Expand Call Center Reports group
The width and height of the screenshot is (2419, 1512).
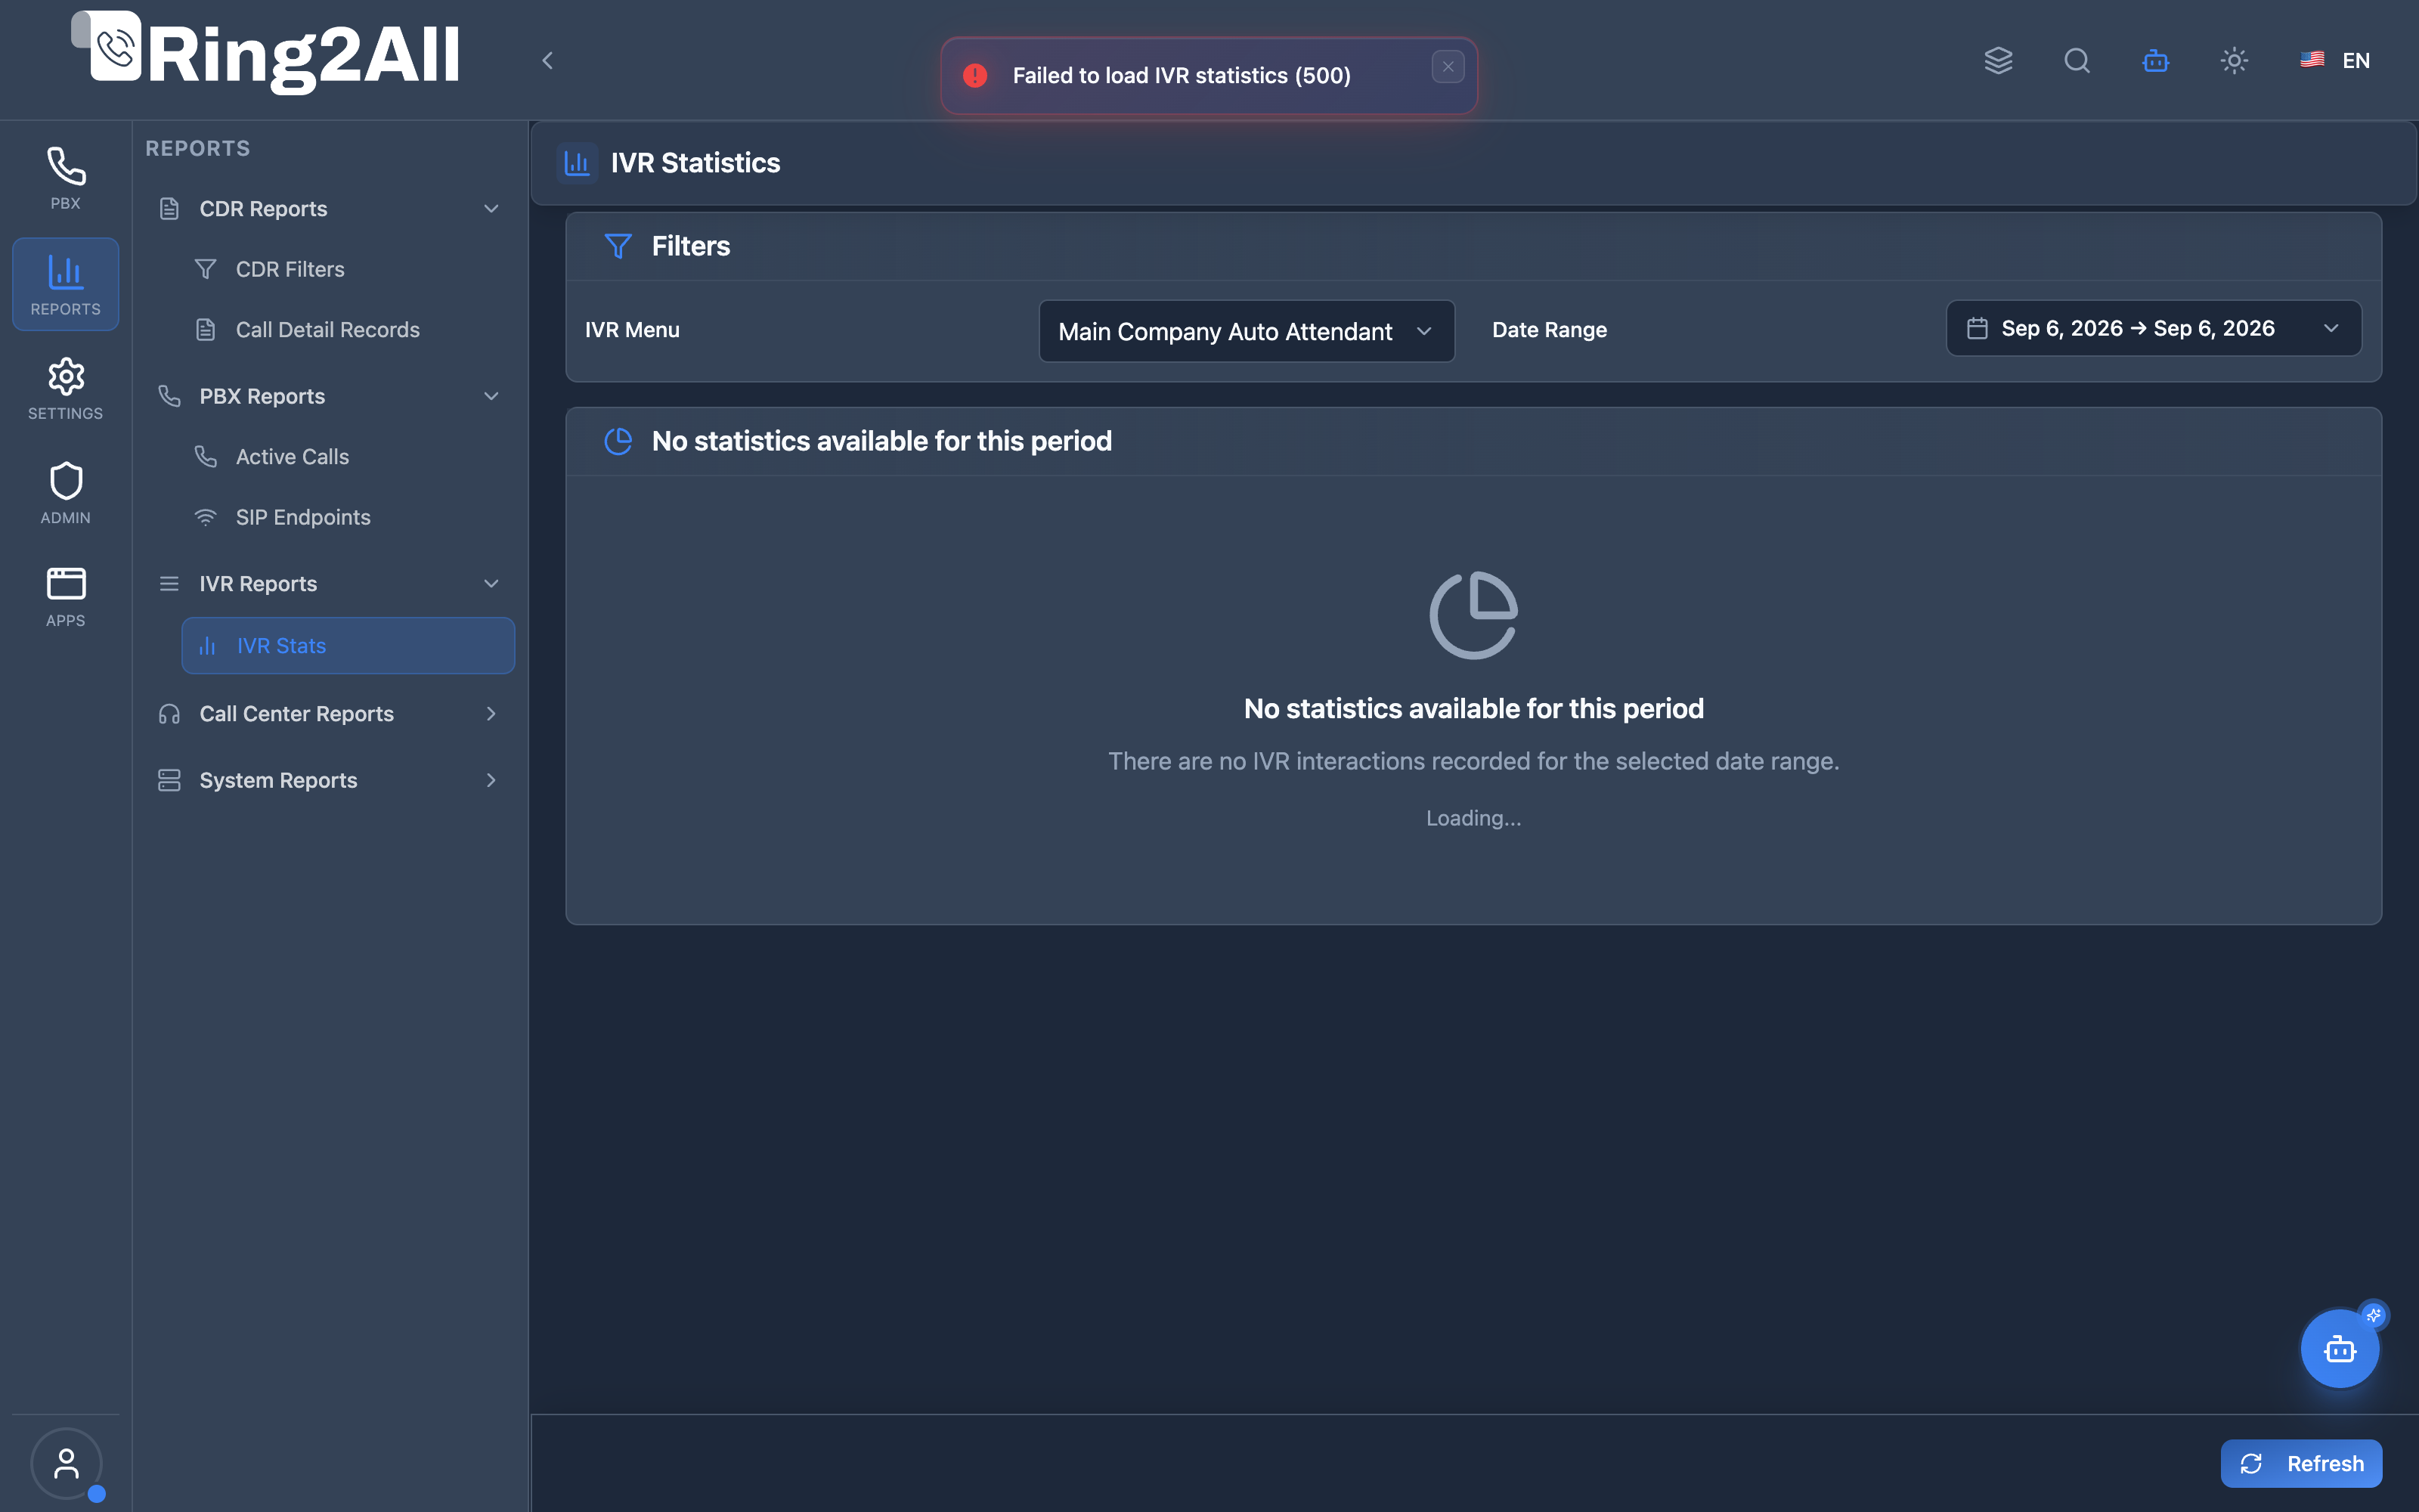click(328, 714)
